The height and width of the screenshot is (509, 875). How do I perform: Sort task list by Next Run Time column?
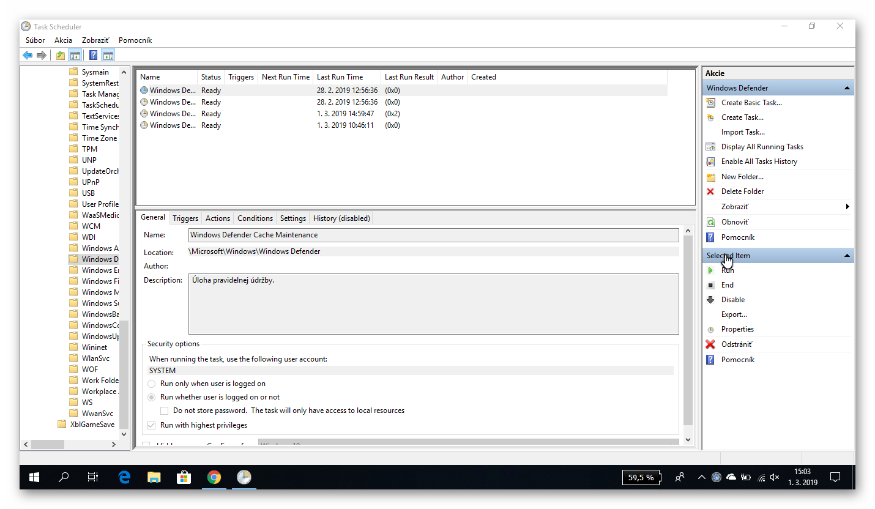tap(286, 77)
